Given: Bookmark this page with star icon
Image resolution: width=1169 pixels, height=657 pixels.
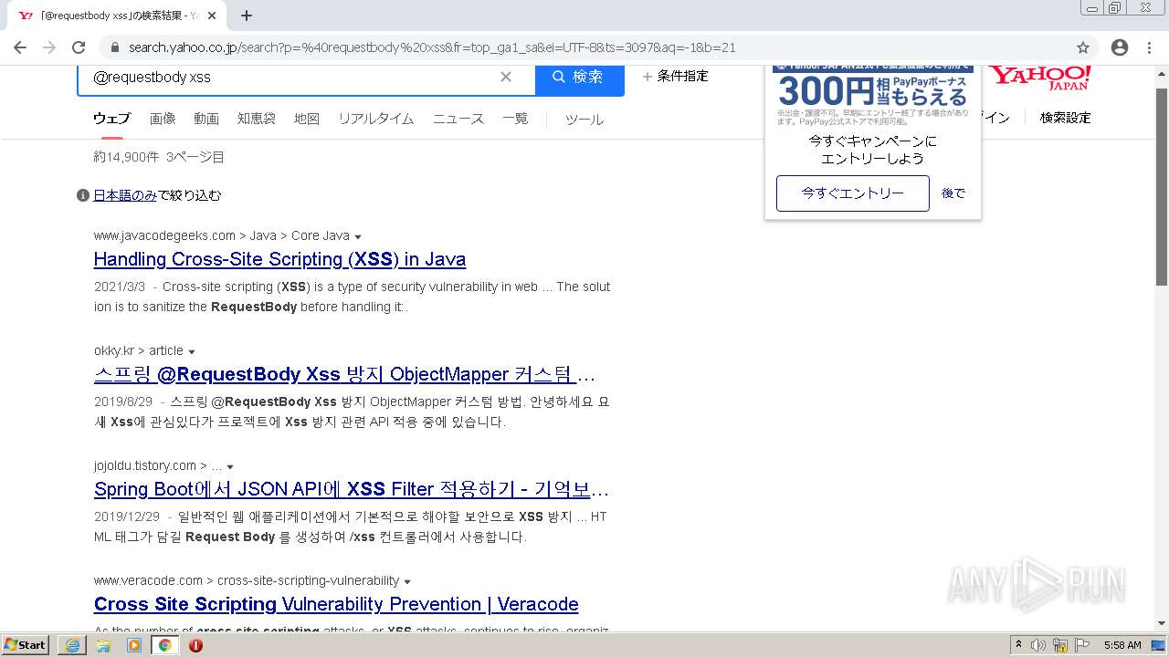Looking at the screenshot, I should pos(1083,47).
